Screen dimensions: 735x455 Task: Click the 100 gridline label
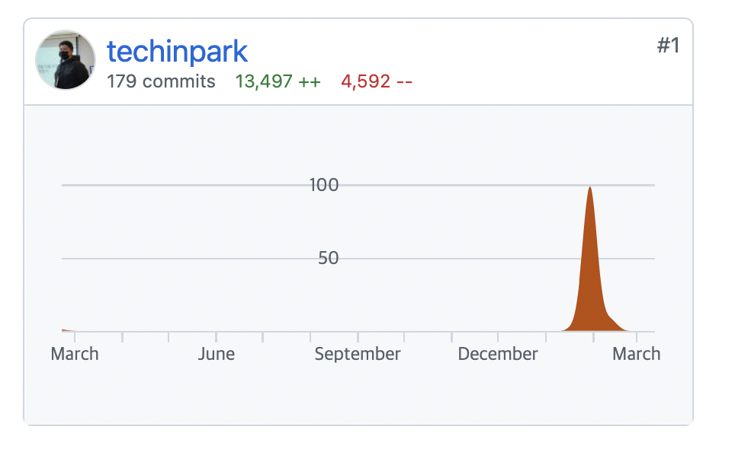(x=324, y=185)
